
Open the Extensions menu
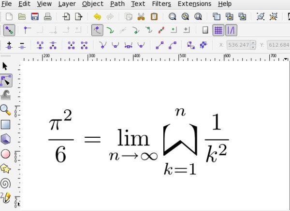194,4
